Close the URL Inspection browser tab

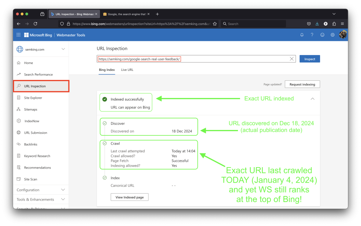(96, 14)
